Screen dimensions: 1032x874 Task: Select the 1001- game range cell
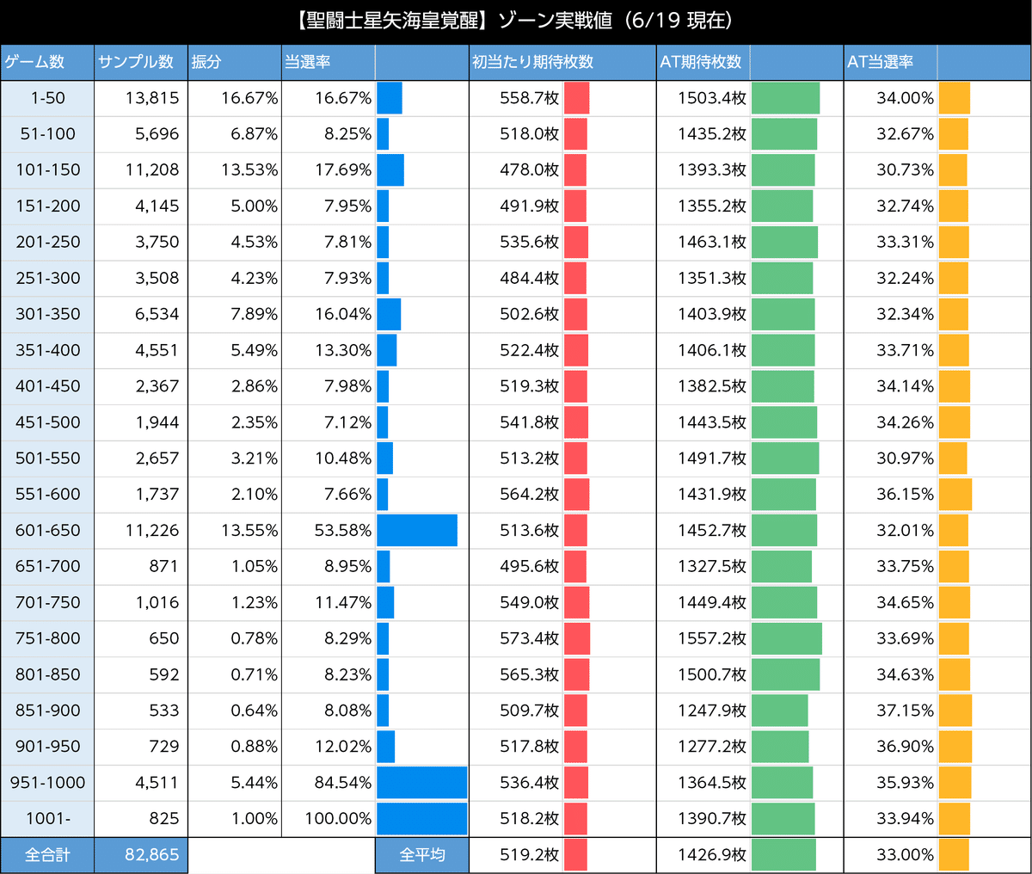[47, 818]
